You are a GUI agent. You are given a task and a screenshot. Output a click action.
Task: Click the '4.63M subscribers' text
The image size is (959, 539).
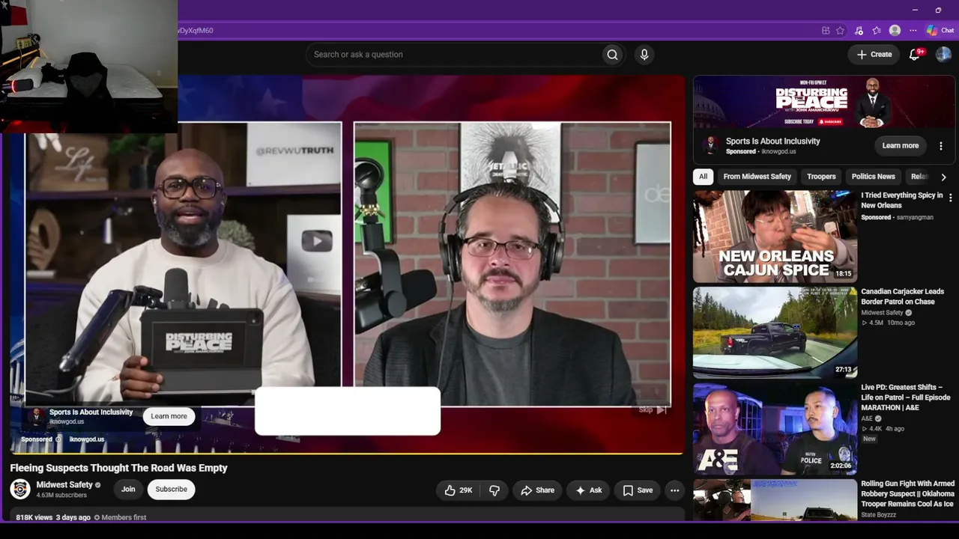[x=61, y=496]
